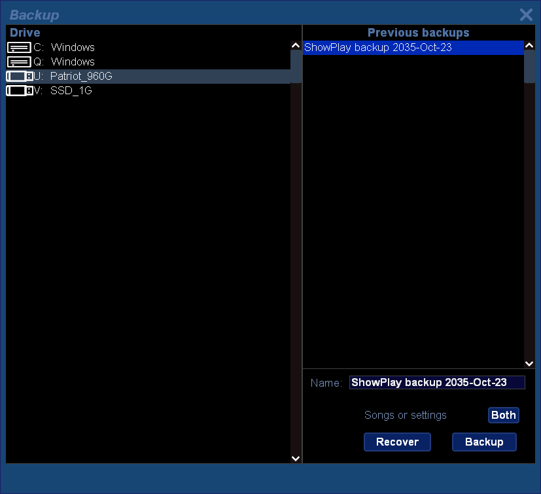
Task: Toggle the Both songs-or-settings option
Action: click(503, 415)
